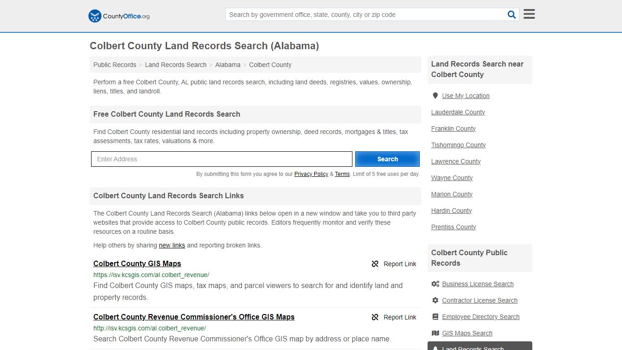
Task: Open the Land Records Search breadcrumb
Action: [176, 65]
